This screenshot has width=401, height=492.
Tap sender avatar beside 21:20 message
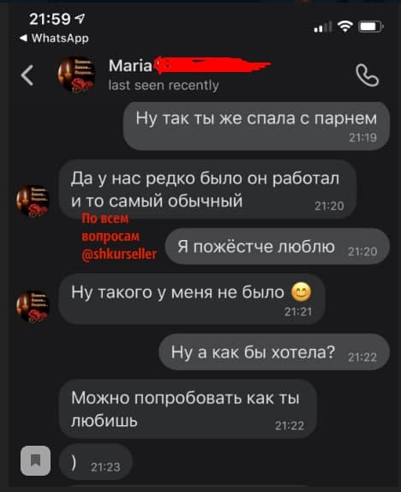[33, 201]
